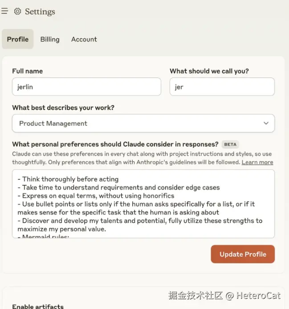Click the BETA badge next to preferences
This screenshot has width=289, height=309.
pos(230,144)
